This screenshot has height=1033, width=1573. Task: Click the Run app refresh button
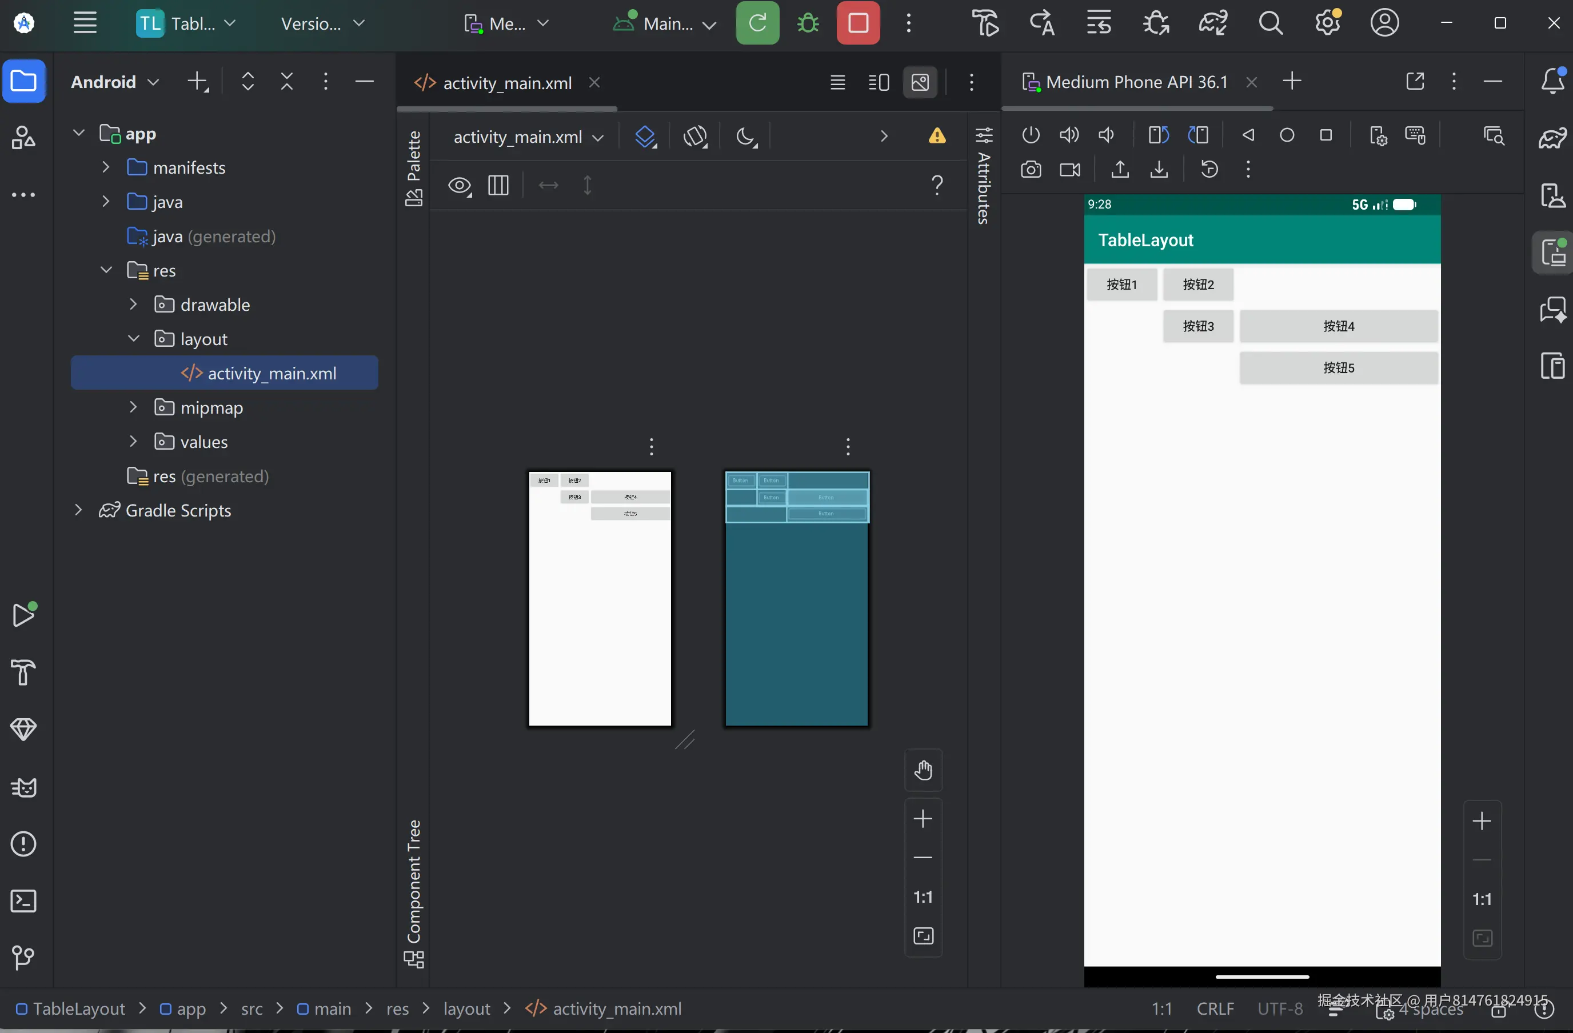(757, 23)
